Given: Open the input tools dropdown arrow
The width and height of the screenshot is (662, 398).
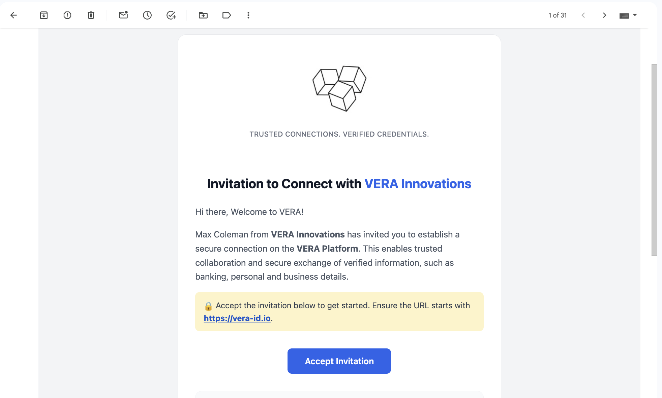Looking at the screenshot, I should (635, 15).
